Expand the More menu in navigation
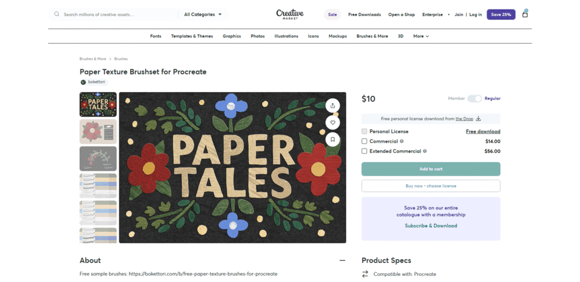Screen dimensions: 580x282 (x=421, y=36)
